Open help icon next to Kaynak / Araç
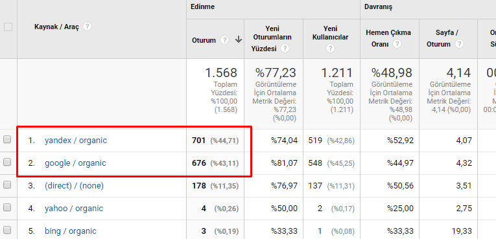 point(87,27)
